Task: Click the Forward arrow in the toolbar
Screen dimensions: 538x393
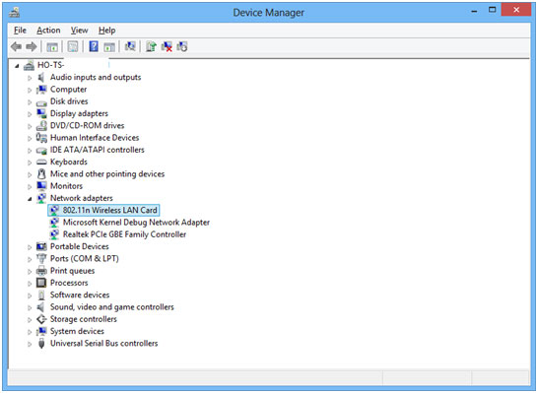Action: coord(32,46)
